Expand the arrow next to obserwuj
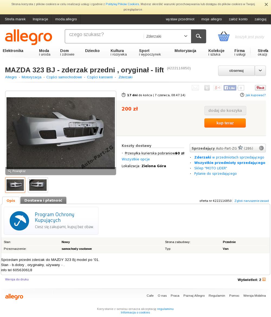The image size is (271, 317). [260, 70]
